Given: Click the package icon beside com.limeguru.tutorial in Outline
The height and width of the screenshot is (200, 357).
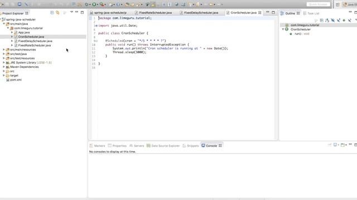Looking at the screenshot, I should [287, 25].
